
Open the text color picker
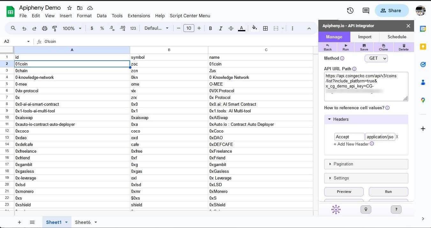tap(242, 28)
